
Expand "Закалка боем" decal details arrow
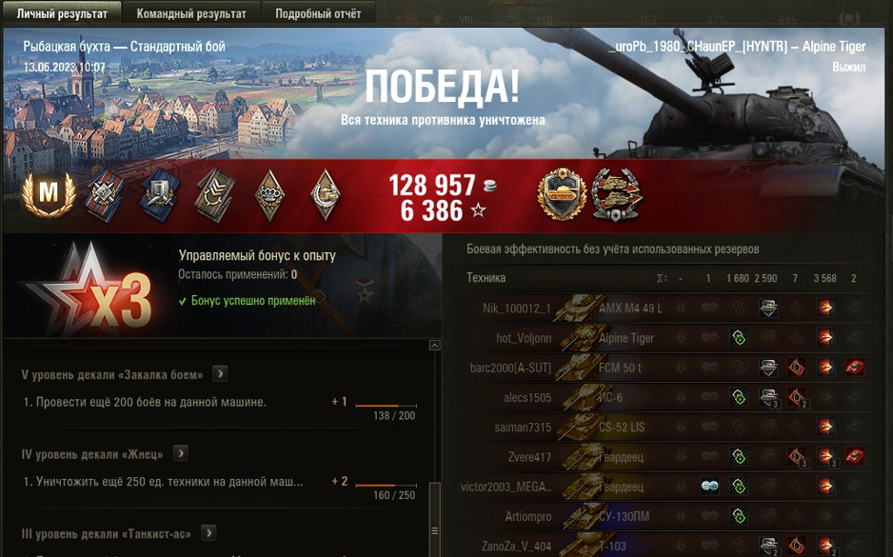[220, 373]
